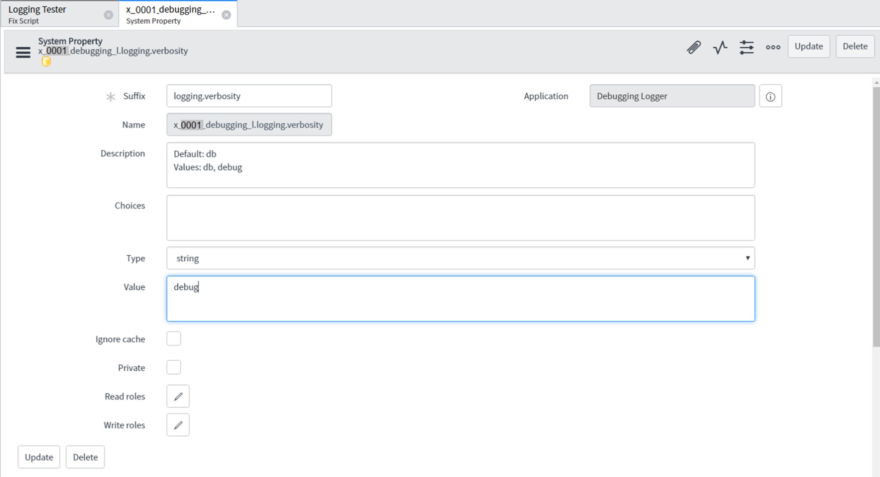Open the personalize form sliders icon
Image resolution: width=880 pixels, height=477 pixels.
pyautogui.click(x=747, y=47)
